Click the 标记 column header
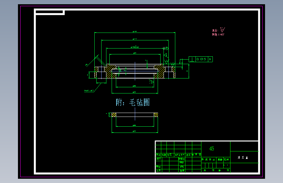283x183 pixels. [x=158, y=155]
